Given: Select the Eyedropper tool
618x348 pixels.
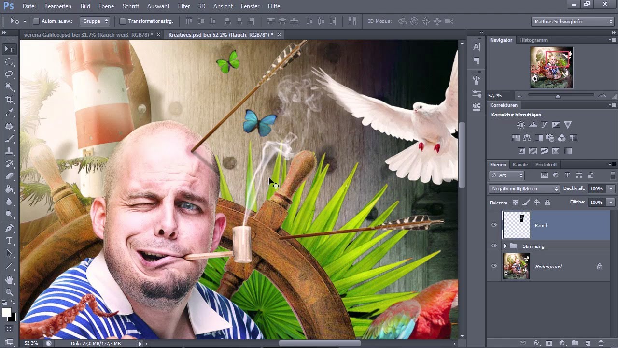Looking at the screenshot, I should click(x=9, y=113).
